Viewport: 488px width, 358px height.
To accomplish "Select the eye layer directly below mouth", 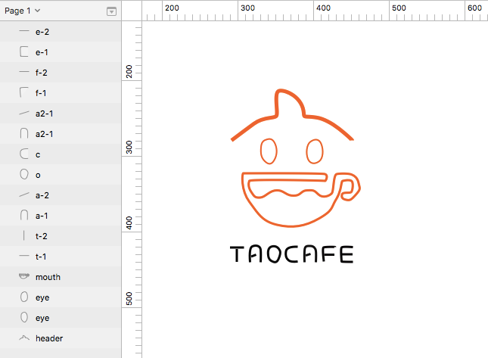I will pos(61,297).
